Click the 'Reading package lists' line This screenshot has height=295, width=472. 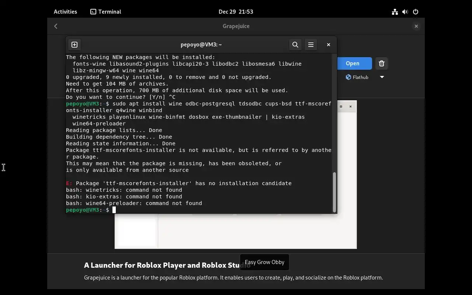click(x=114, y=130)
